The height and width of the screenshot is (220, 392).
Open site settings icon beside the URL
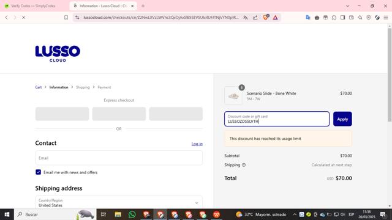(x=77, y=18)
